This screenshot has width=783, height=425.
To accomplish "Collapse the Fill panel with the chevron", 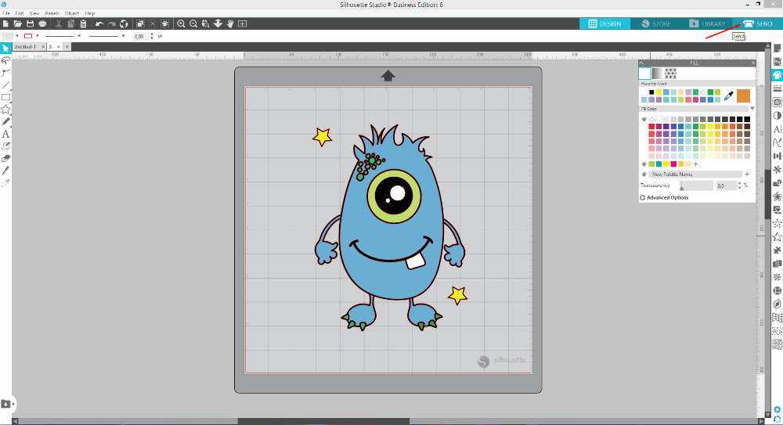I will 642,63.
